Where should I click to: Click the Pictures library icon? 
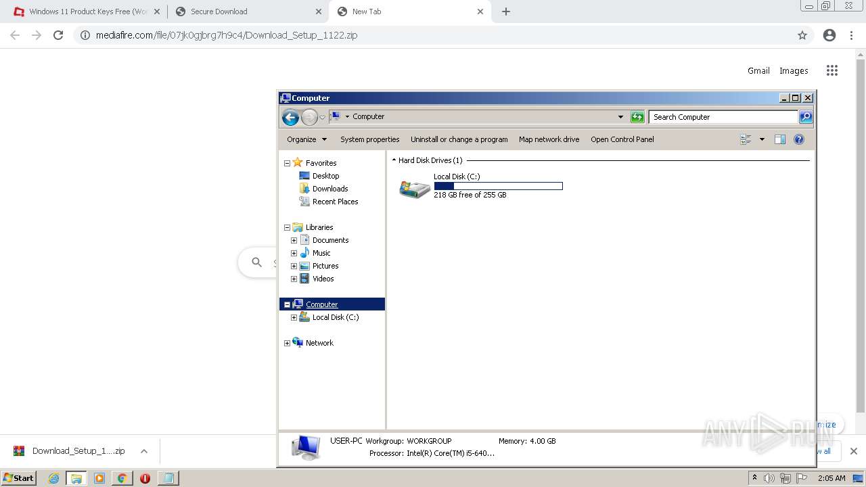(x=304, y=266)
